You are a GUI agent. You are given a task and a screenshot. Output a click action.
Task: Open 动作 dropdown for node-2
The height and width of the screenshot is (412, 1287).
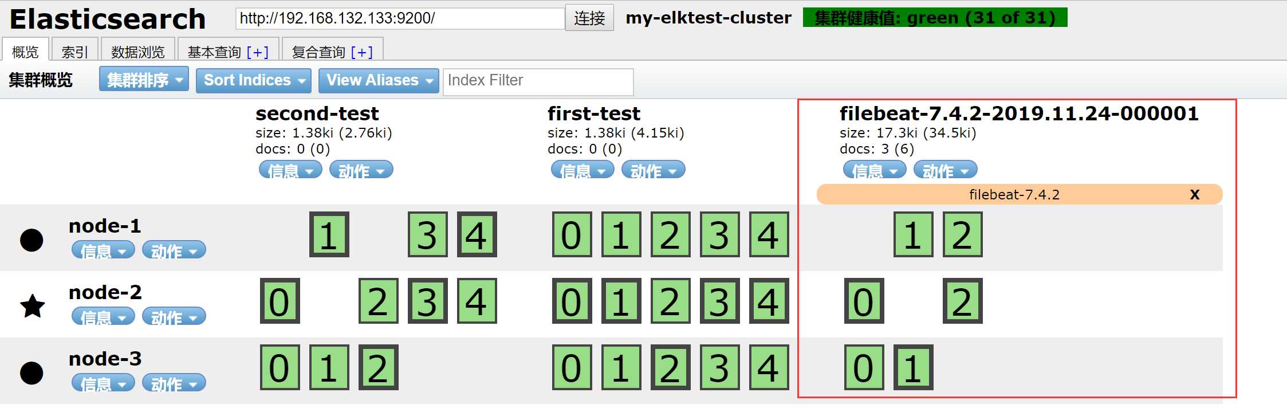pos(174,316)
